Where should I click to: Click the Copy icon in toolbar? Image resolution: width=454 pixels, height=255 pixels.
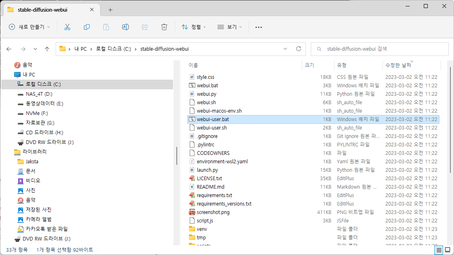tap(87, 27)
